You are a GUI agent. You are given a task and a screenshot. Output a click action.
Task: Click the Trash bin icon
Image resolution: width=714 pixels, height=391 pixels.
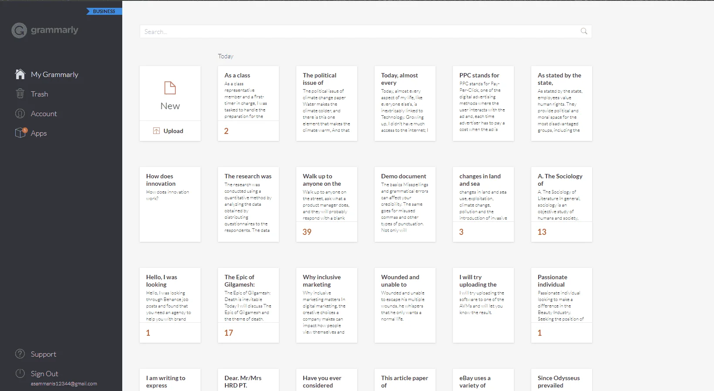20,94
